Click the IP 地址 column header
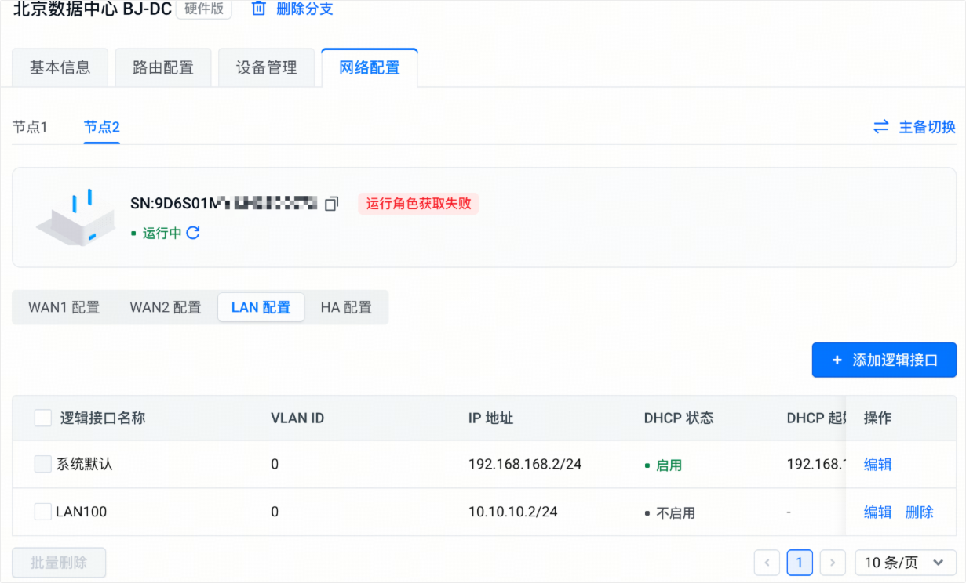Image resolution: width=966 pixels, height=583 pixels. click(491, 418)
